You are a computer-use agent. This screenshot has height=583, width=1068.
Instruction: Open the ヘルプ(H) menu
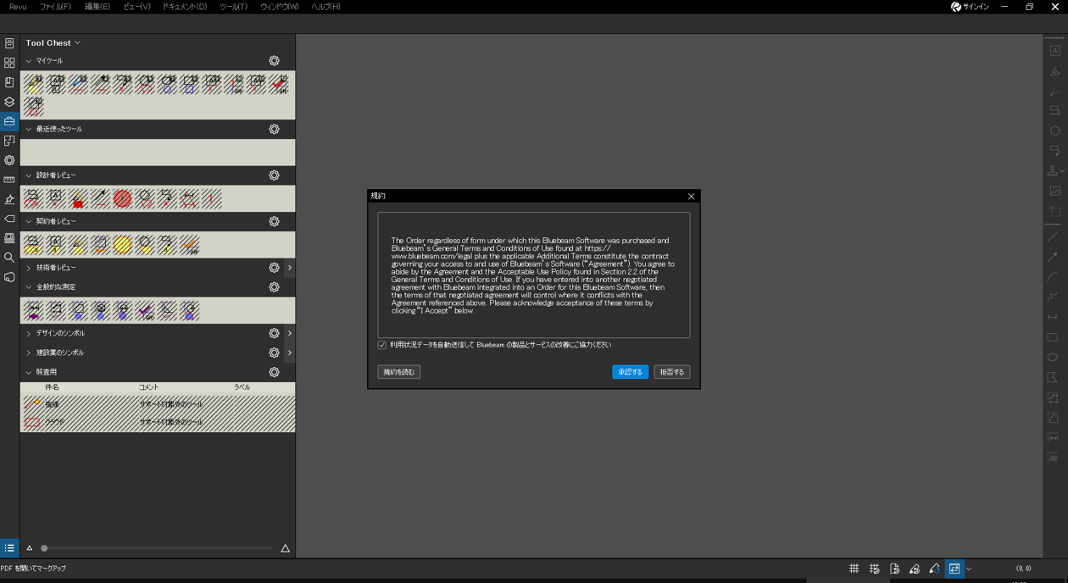pyautogui.click(x=325, y=7)
